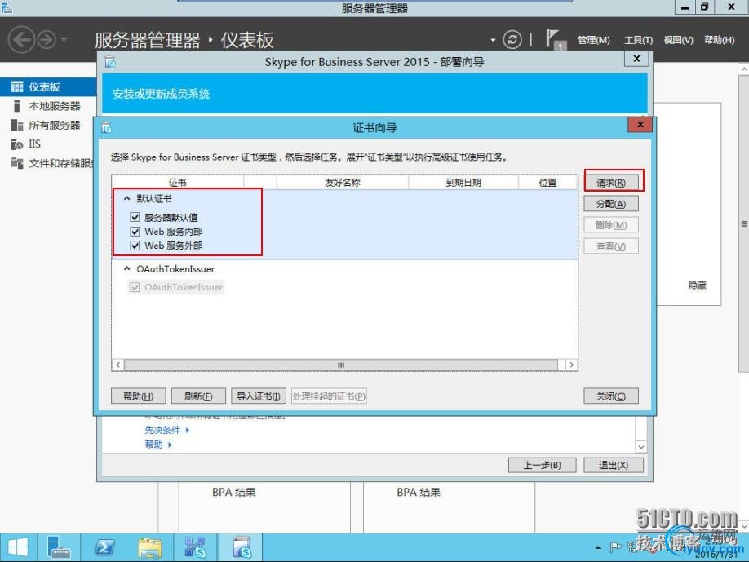Collapse the 默认证书 group
The width and height of the screenshot is (749, 562).
tap(127, 198)
